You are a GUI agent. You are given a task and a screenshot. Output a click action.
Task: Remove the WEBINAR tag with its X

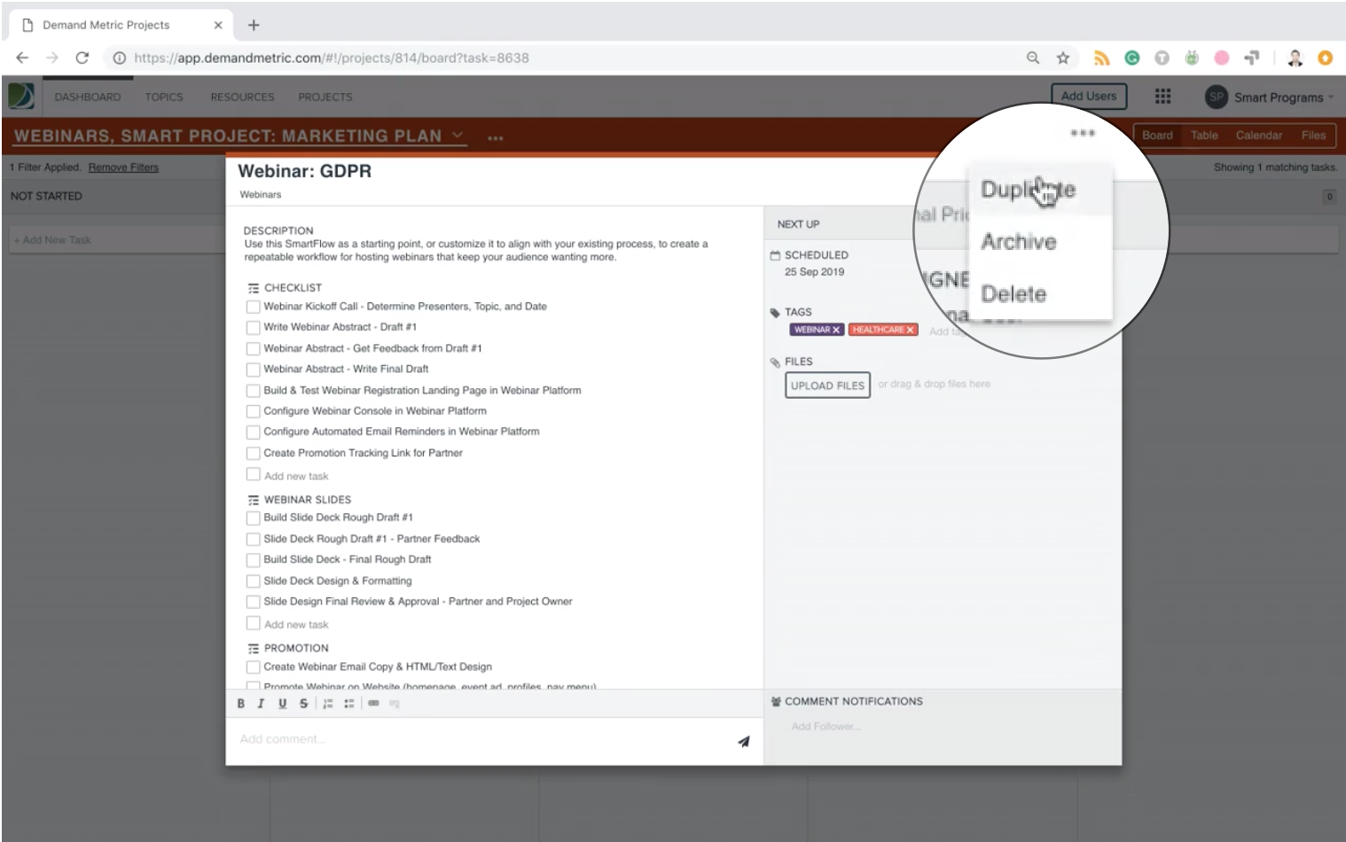[x=835, y=330]
